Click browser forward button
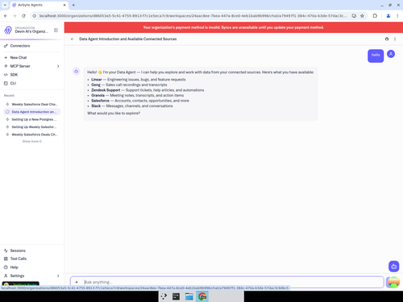The height and width of the screenshot is (302, 403). 15,16
